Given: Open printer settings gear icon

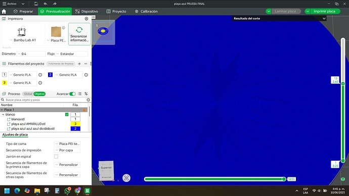Looking at the screenshot, I should 86,19.
